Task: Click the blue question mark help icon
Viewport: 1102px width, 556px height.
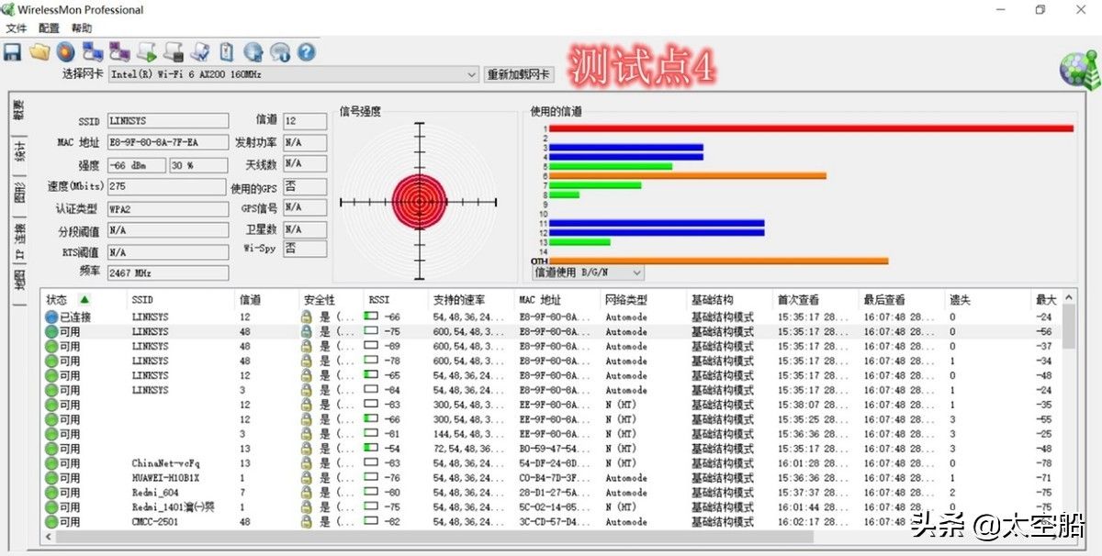Action: (x=307, y=51)
